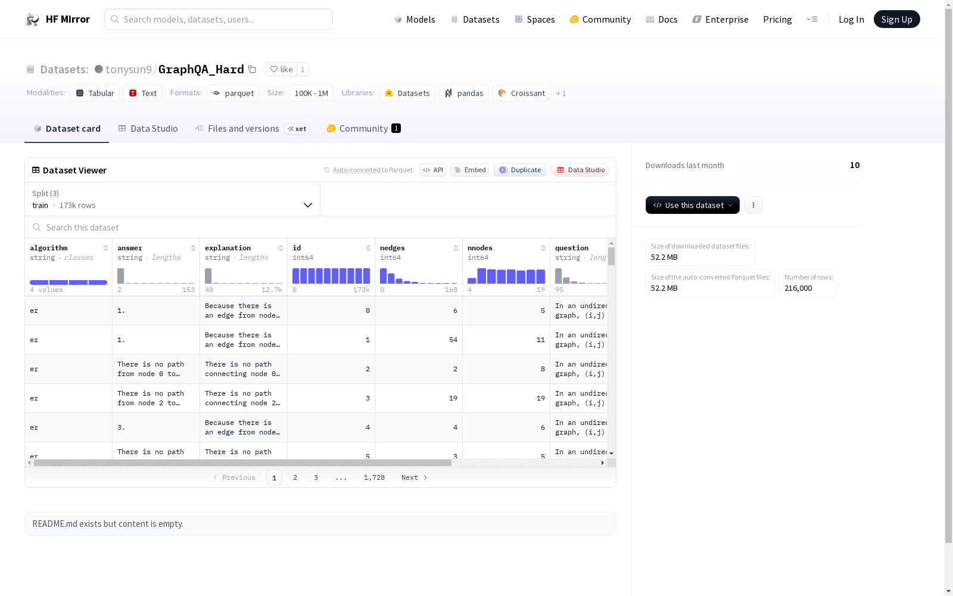The image size is (953, 596).
Task: Jump to the last page 1,728
Action: (374, 477)
